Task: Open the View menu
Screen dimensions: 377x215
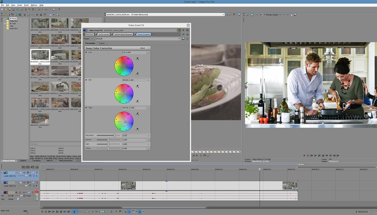Action: click(13, 5)
